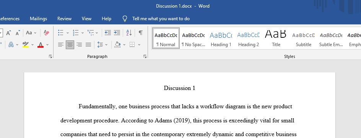361x138 pixels.
Task: Open multilevel list dropdown arrow
Action: [97, 33]
